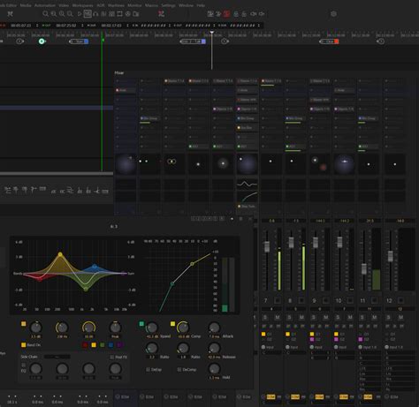Click the record box beside strip number 9
The height and width of the screenshot is (407, 419).
tap(325, 300)
